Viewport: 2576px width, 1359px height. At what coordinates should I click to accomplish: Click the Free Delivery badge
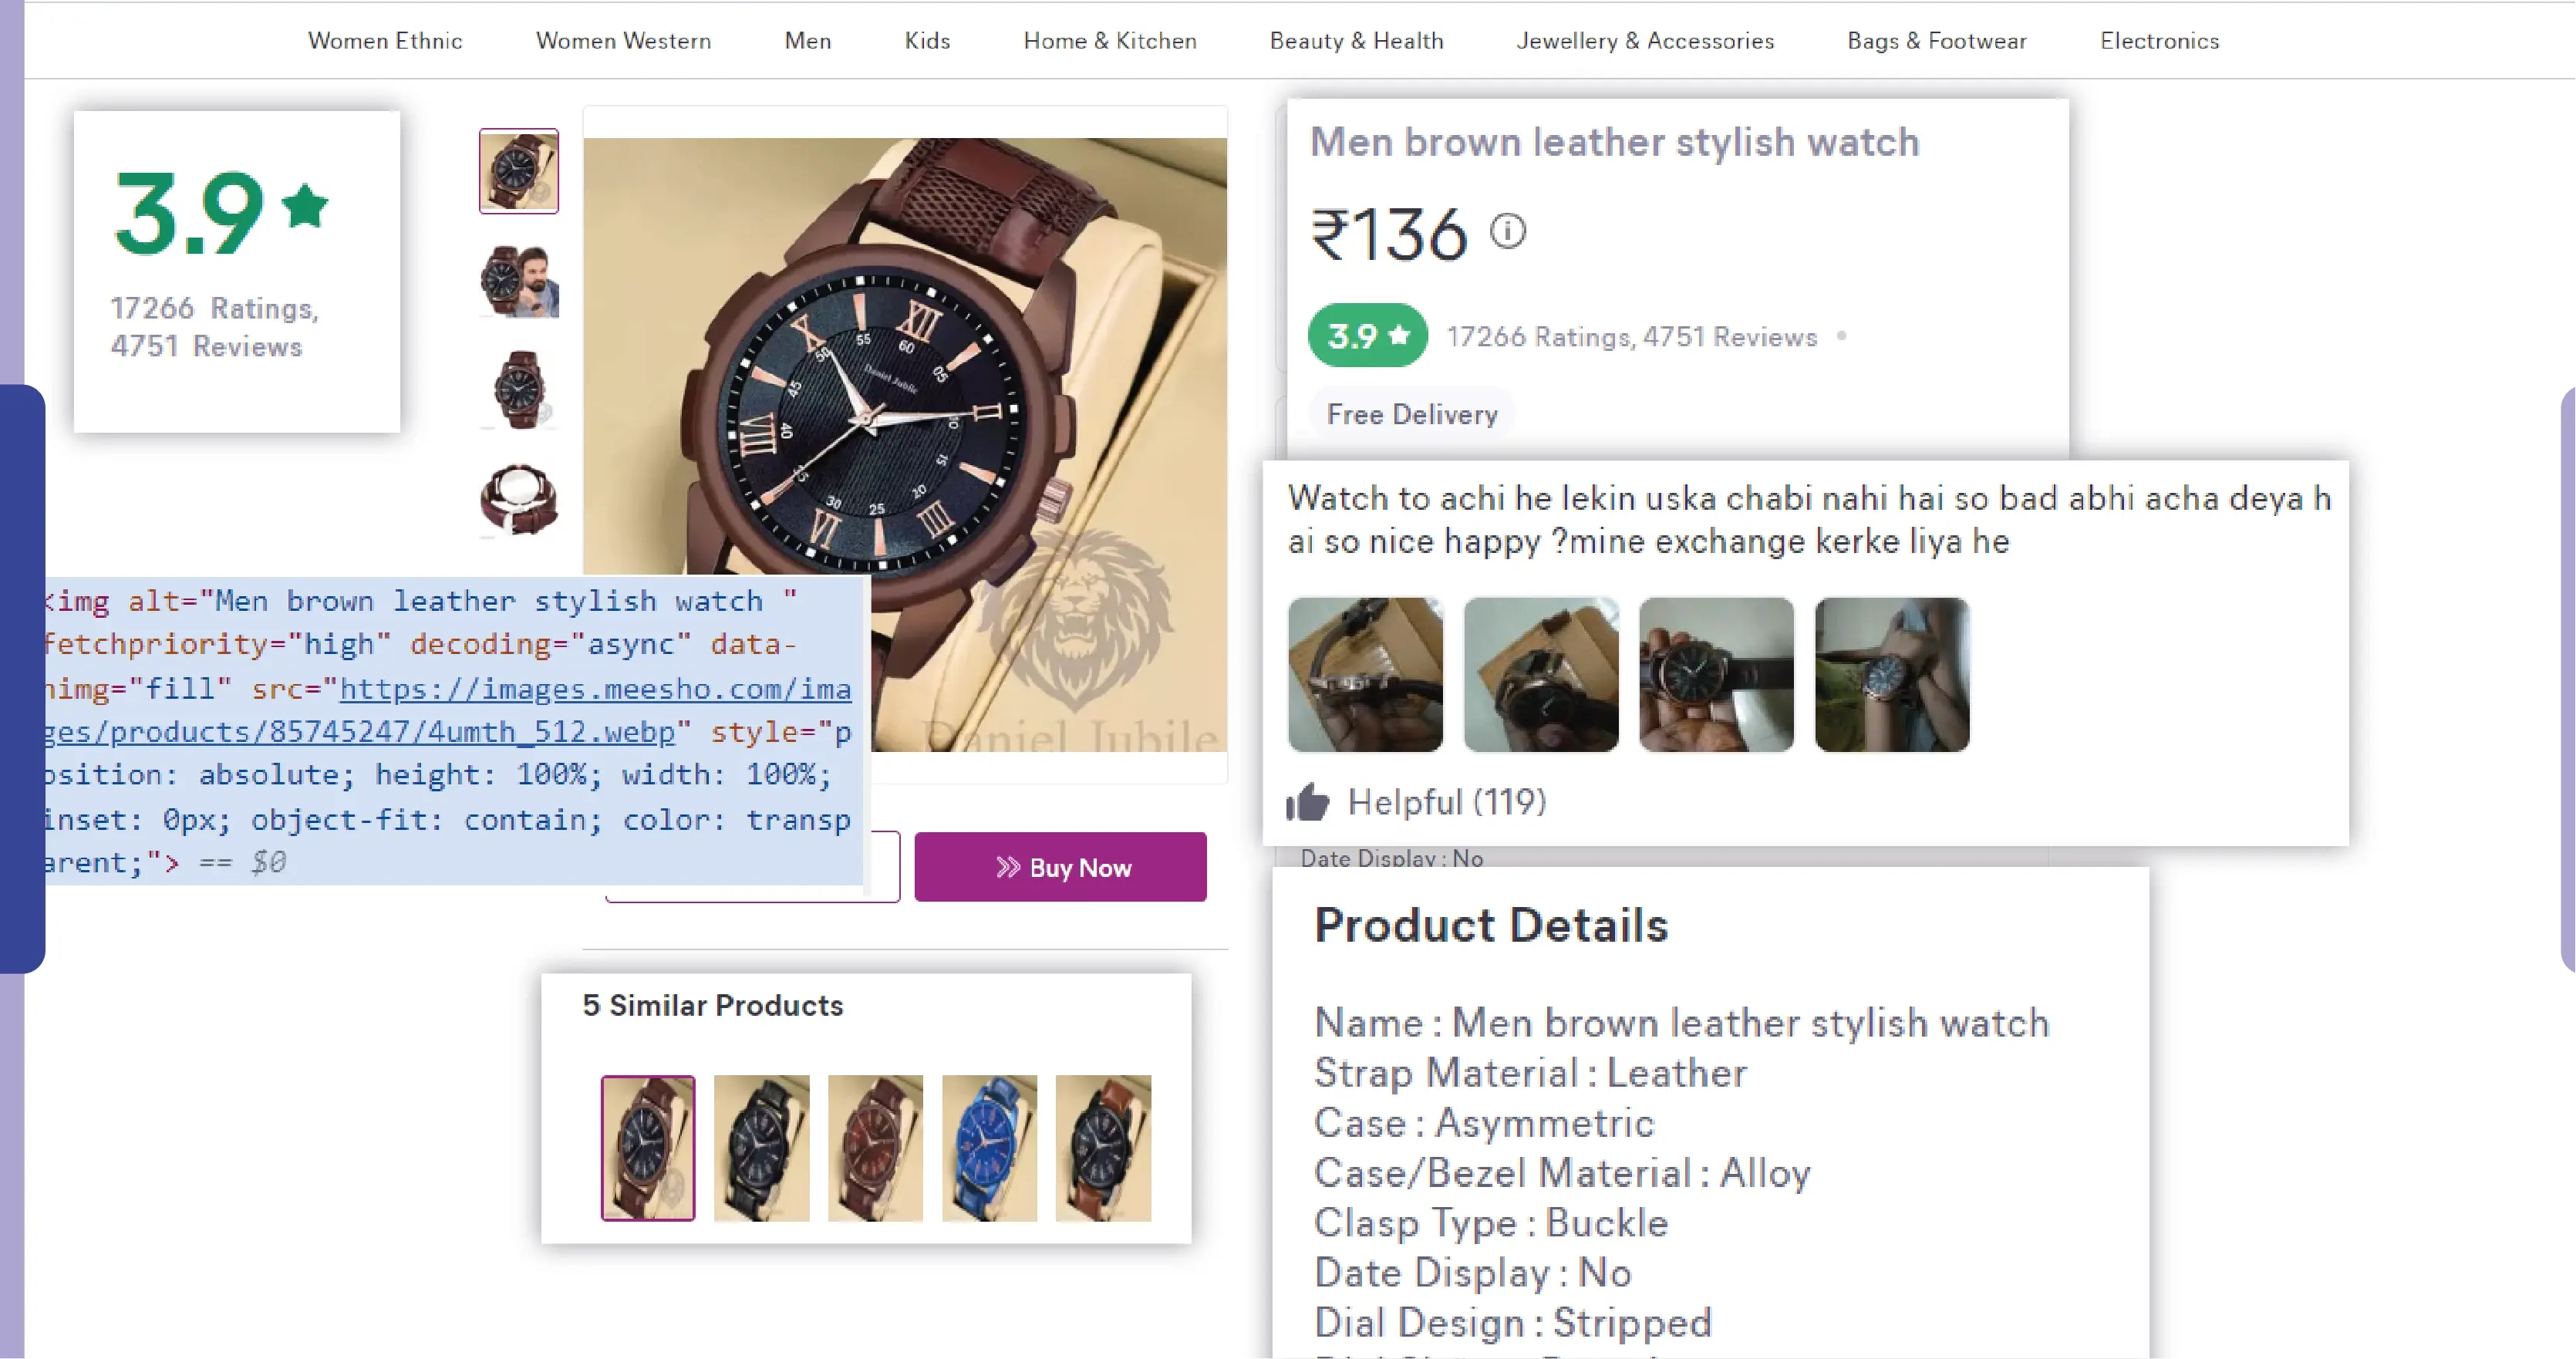point(1411,413)
